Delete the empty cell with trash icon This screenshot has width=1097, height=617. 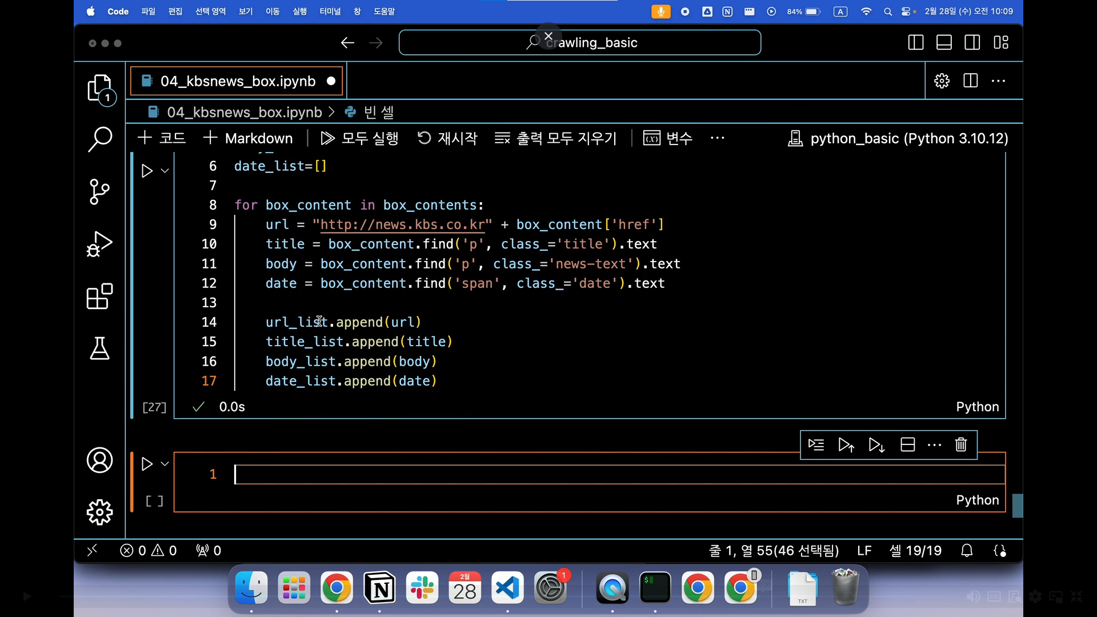click(x=961, y=445)
